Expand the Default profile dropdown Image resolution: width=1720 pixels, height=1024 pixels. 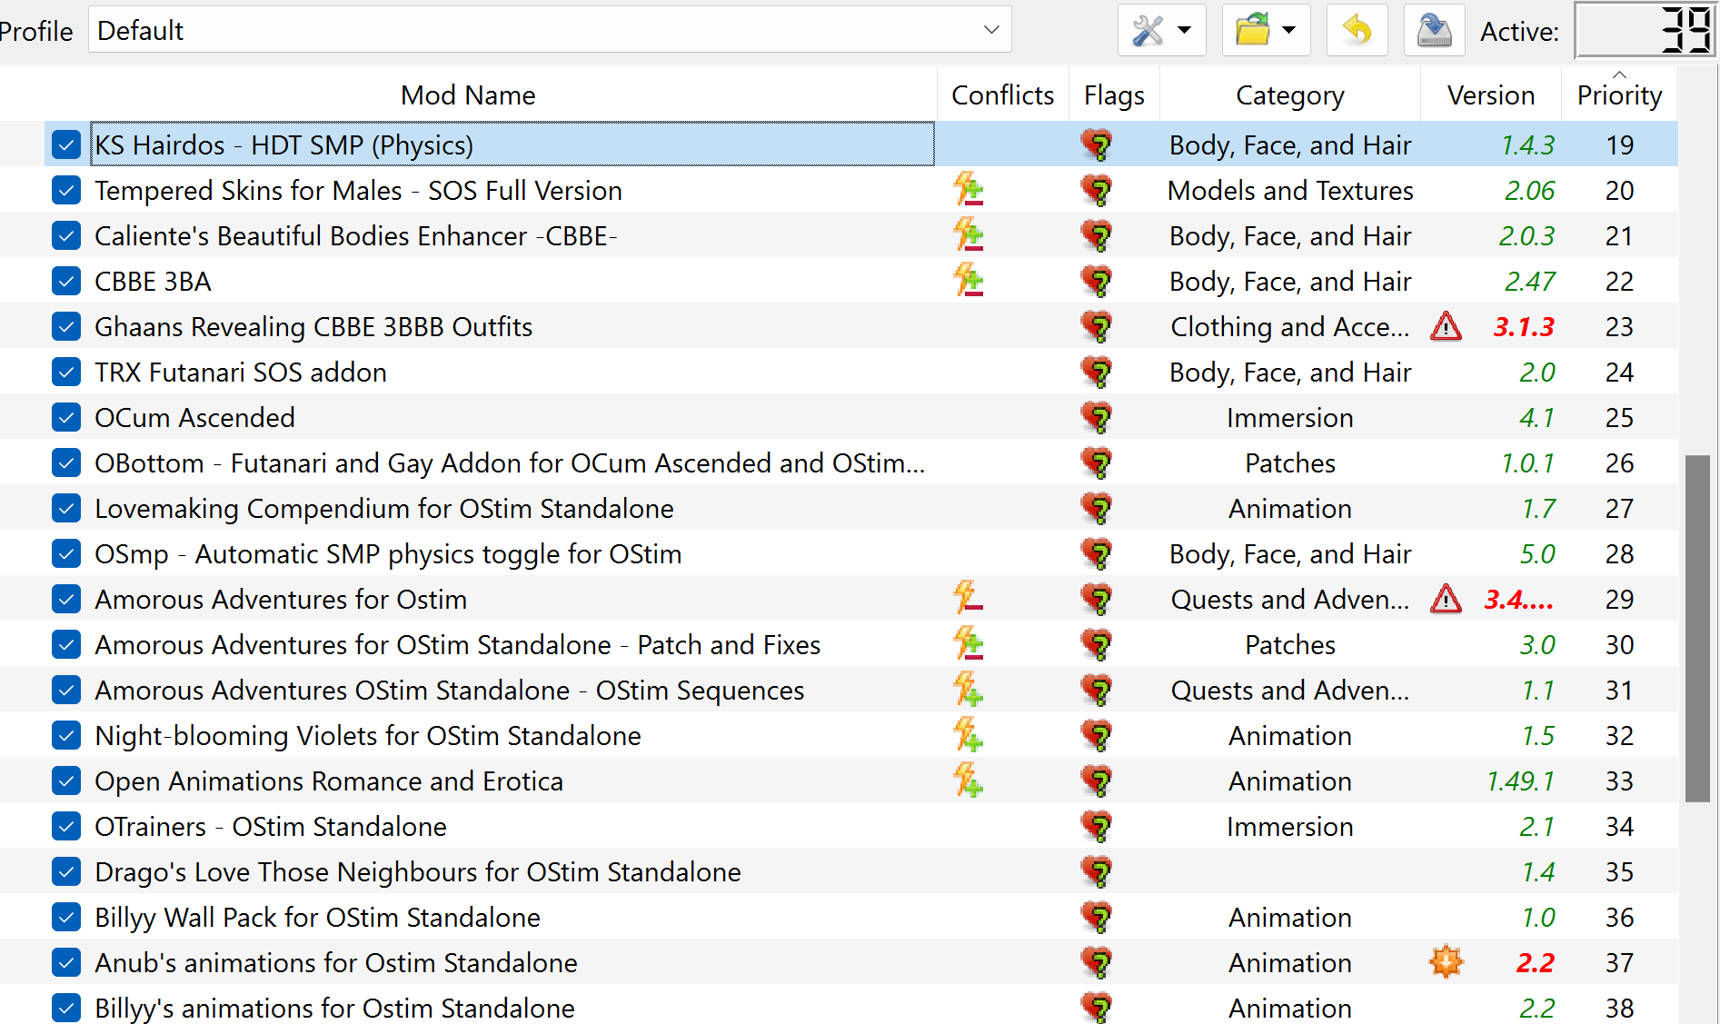click(x=550, y=30)
